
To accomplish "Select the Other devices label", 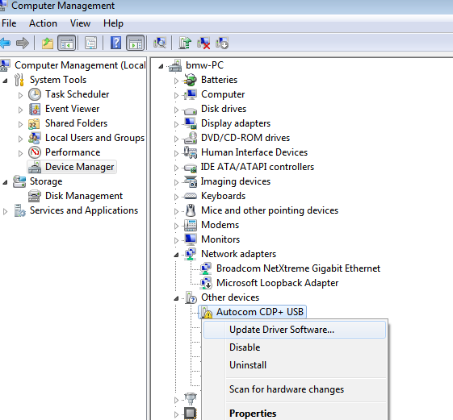I will pos(230,297).
